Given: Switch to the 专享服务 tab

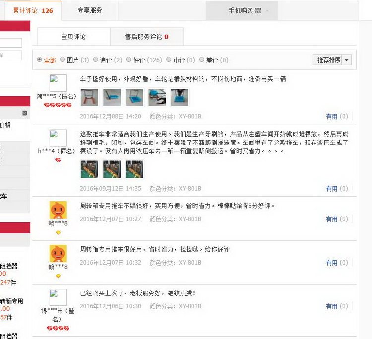Looking at the screenshot, I should (90, 10).
